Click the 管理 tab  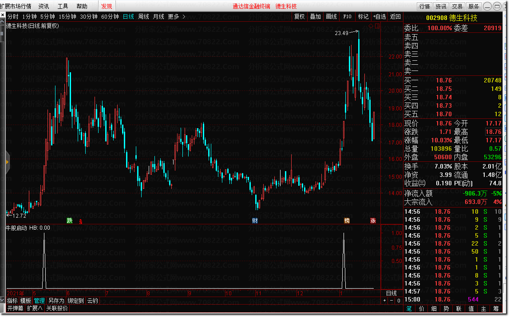(39, 301)
